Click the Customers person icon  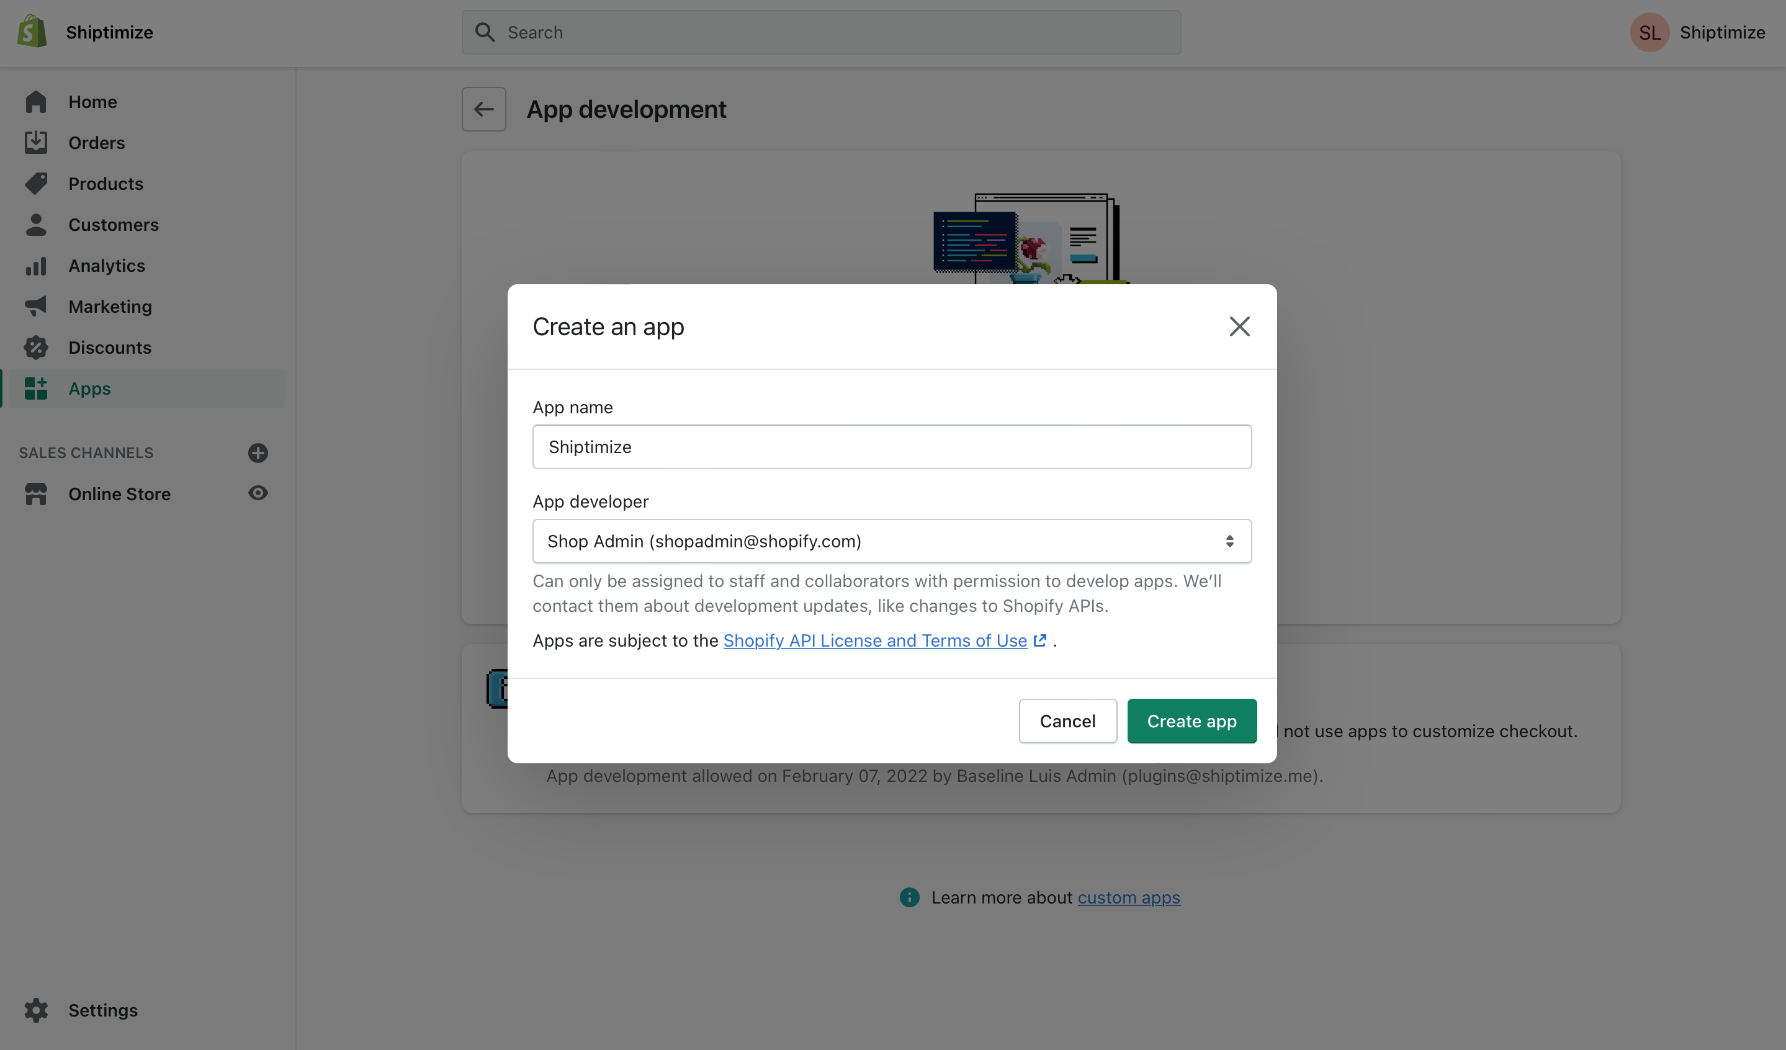[35, 225]
